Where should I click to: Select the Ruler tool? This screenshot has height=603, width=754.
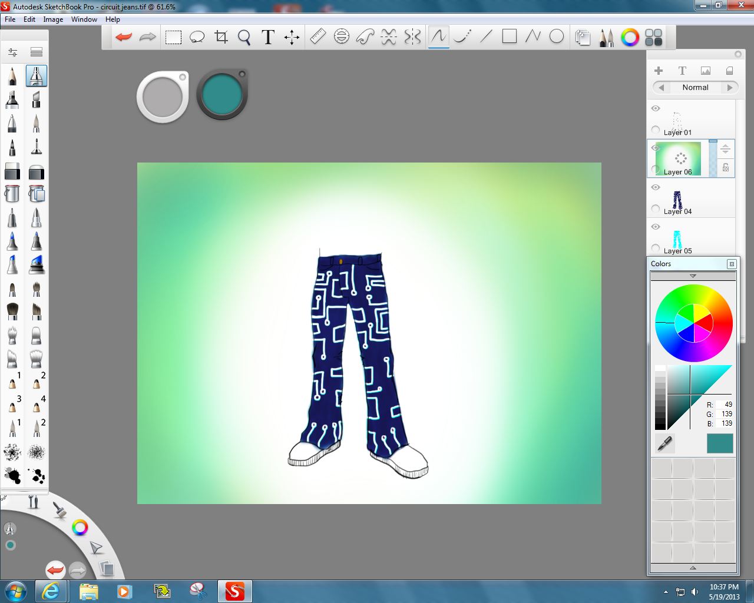pos(317,37)
